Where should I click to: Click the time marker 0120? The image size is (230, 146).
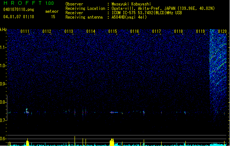point(222,31)
